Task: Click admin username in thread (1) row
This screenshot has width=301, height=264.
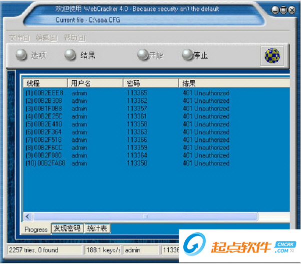Action: coord(79,93)
